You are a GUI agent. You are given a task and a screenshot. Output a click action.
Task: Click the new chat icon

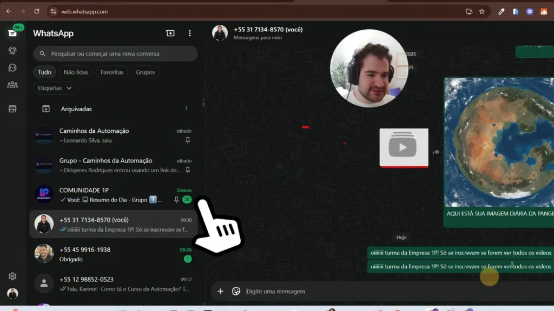tap(170, 33)
